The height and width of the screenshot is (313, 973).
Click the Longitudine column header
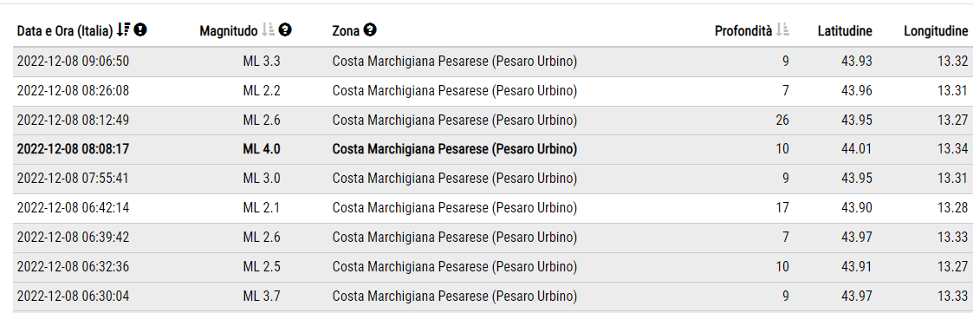pyautogui.click(x=936, y=30)
